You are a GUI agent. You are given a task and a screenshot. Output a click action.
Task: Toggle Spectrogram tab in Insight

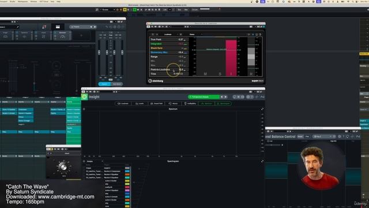pos(223,103)
